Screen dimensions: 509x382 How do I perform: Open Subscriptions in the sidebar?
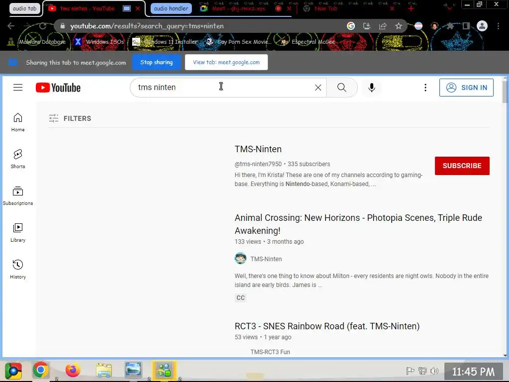tap(18, 196)
